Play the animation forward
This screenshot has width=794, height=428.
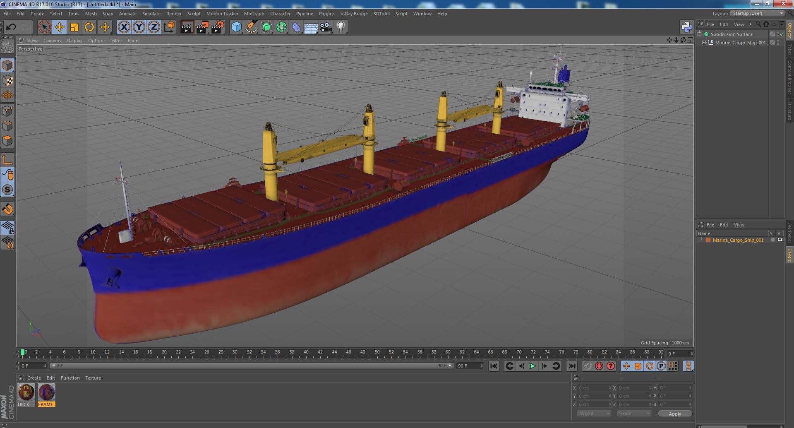coord(533,366)
